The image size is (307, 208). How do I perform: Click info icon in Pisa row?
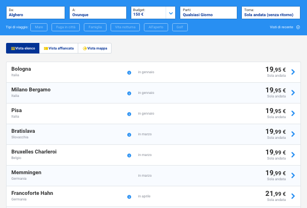(129, 114)
